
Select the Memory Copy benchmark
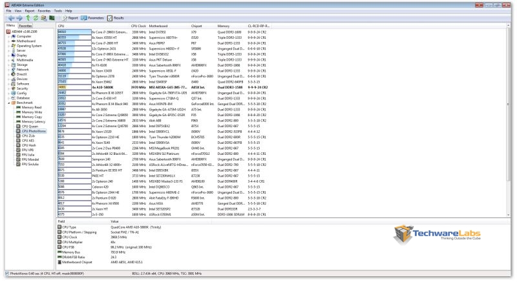(x=32, y=117)
